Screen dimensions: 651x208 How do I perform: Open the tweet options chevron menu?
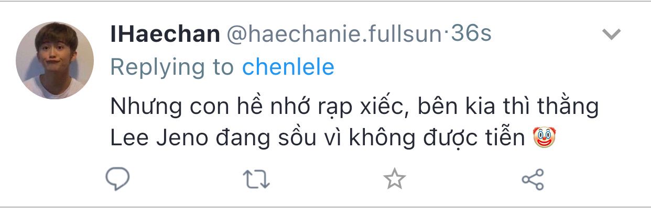pos(611,35)
